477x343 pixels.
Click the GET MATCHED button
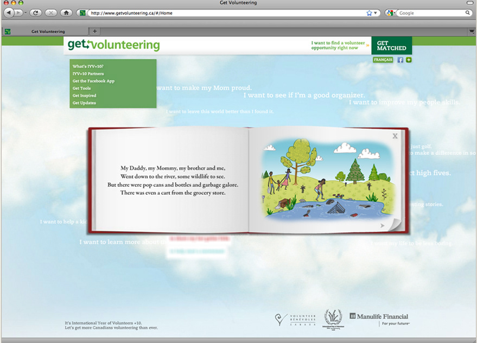pyautogui.click(x=391, y=46)
